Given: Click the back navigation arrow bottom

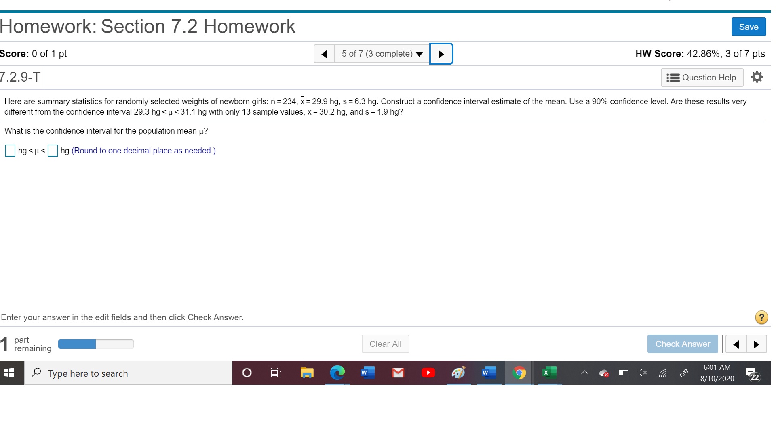Looking at the screenshot, I should click(x=736, y=344).
